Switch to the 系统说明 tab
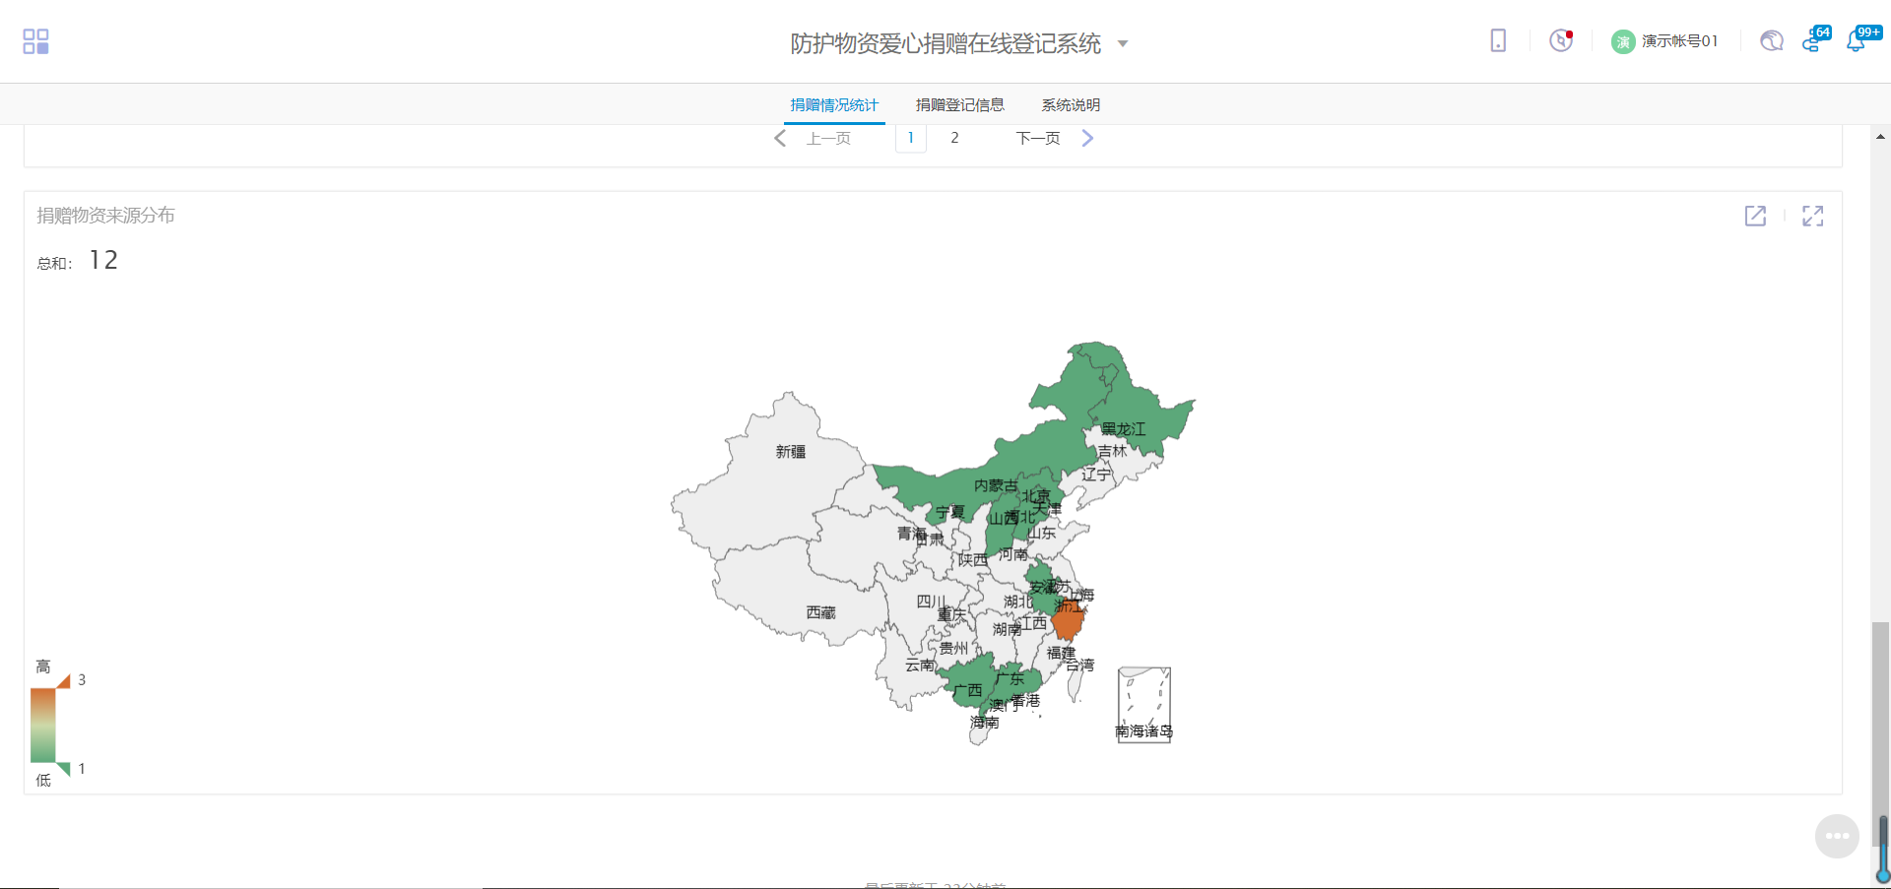1891x889 pixels. [1071, 105]
